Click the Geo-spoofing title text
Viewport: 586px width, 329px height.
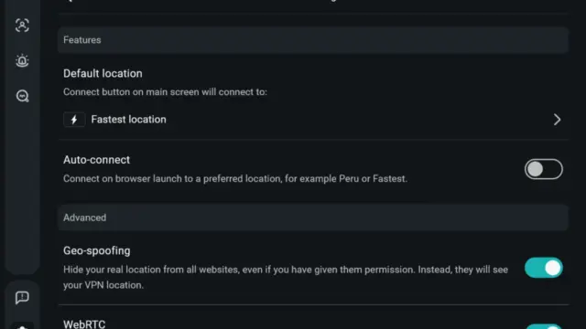(97, 250)
